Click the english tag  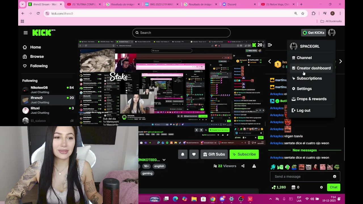[159, 166]
